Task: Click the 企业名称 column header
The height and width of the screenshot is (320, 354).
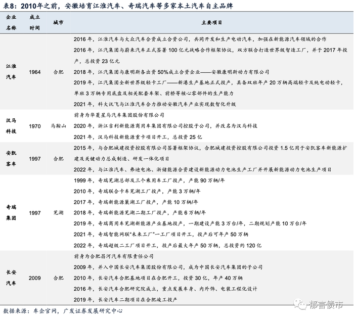Action: coord(11,22)
